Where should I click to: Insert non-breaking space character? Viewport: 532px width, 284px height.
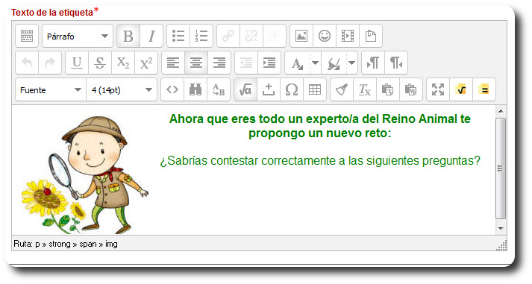coord(269,89)
